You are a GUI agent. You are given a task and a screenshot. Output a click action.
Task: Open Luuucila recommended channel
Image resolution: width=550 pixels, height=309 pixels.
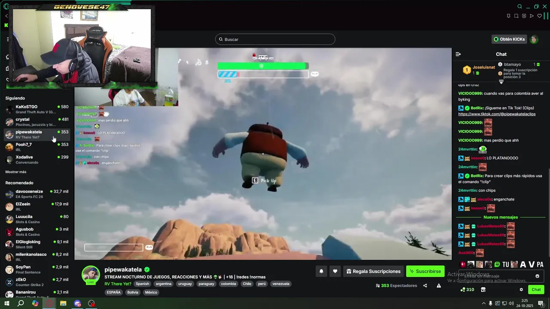pos(37,219)
